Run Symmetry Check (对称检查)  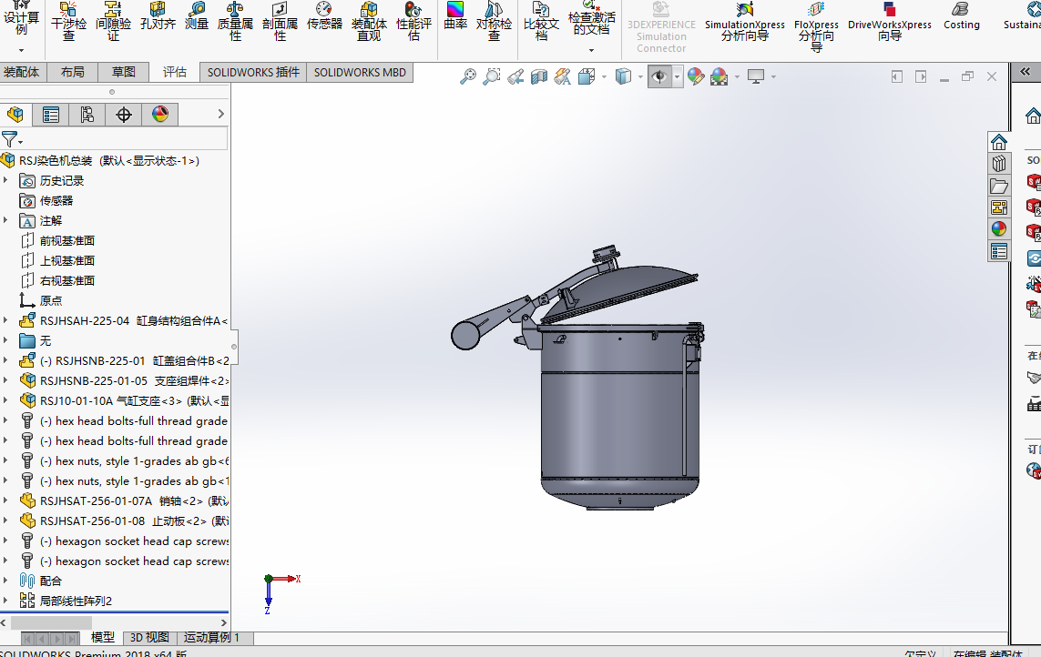coord(494,21)
